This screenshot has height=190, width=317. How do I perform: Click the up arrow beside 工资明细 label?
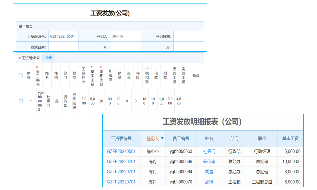[38, 56]
